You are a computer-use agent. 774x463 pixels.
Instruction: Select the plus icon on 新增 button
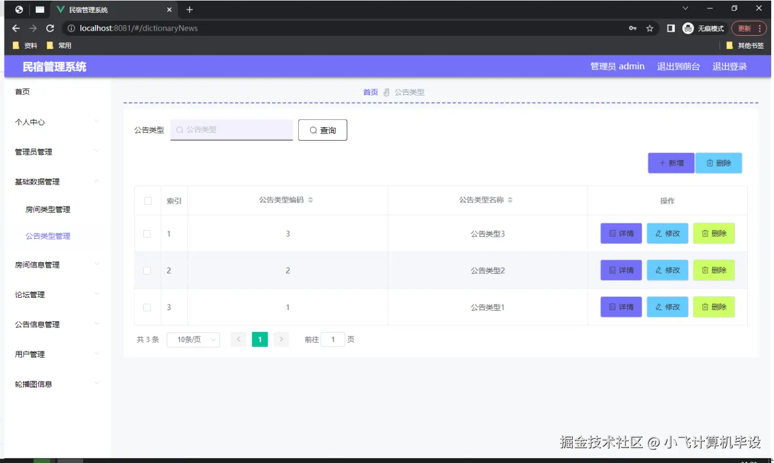click(663, 163)
